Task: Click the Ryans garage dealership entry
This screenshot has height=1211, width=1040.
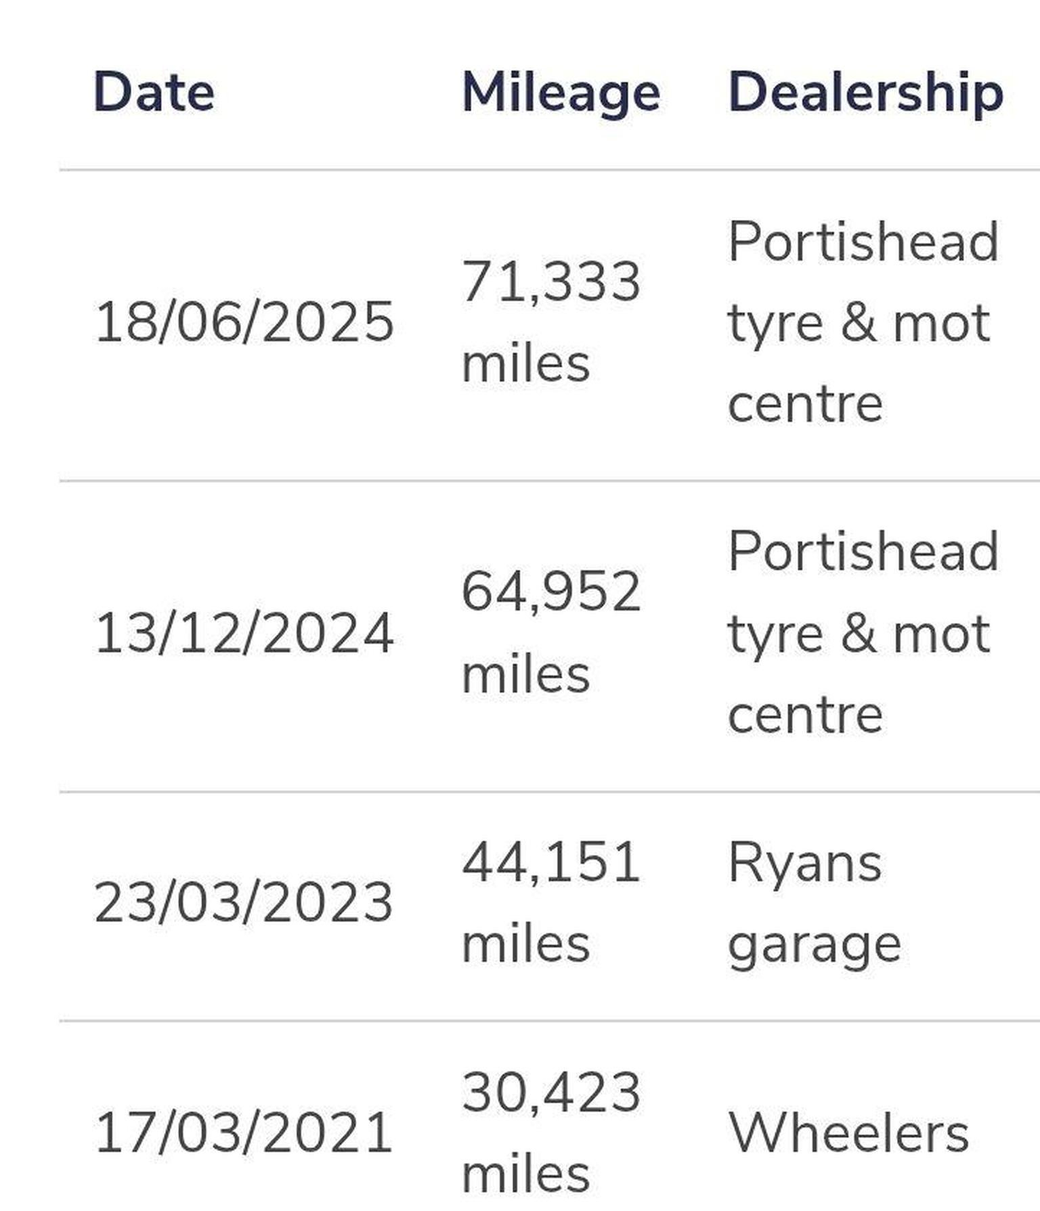Action: click(815, 903)
